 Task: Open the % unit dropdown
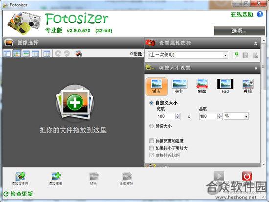coord(236,116)
